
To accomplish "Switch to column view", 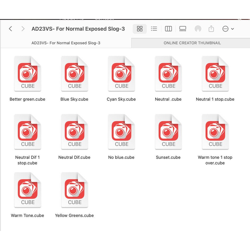I will click(168, 29).
